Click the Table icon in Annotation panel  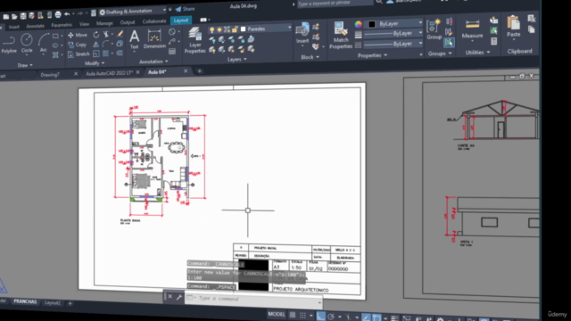click(172, 52)
